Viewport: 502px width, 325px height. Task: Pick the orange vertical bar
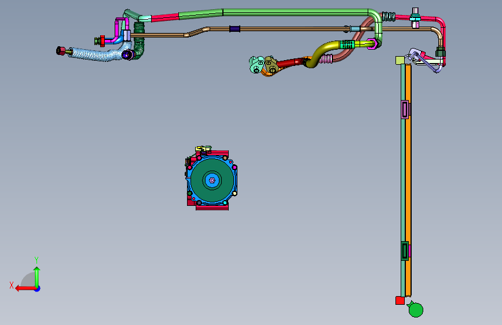[408, 180]
